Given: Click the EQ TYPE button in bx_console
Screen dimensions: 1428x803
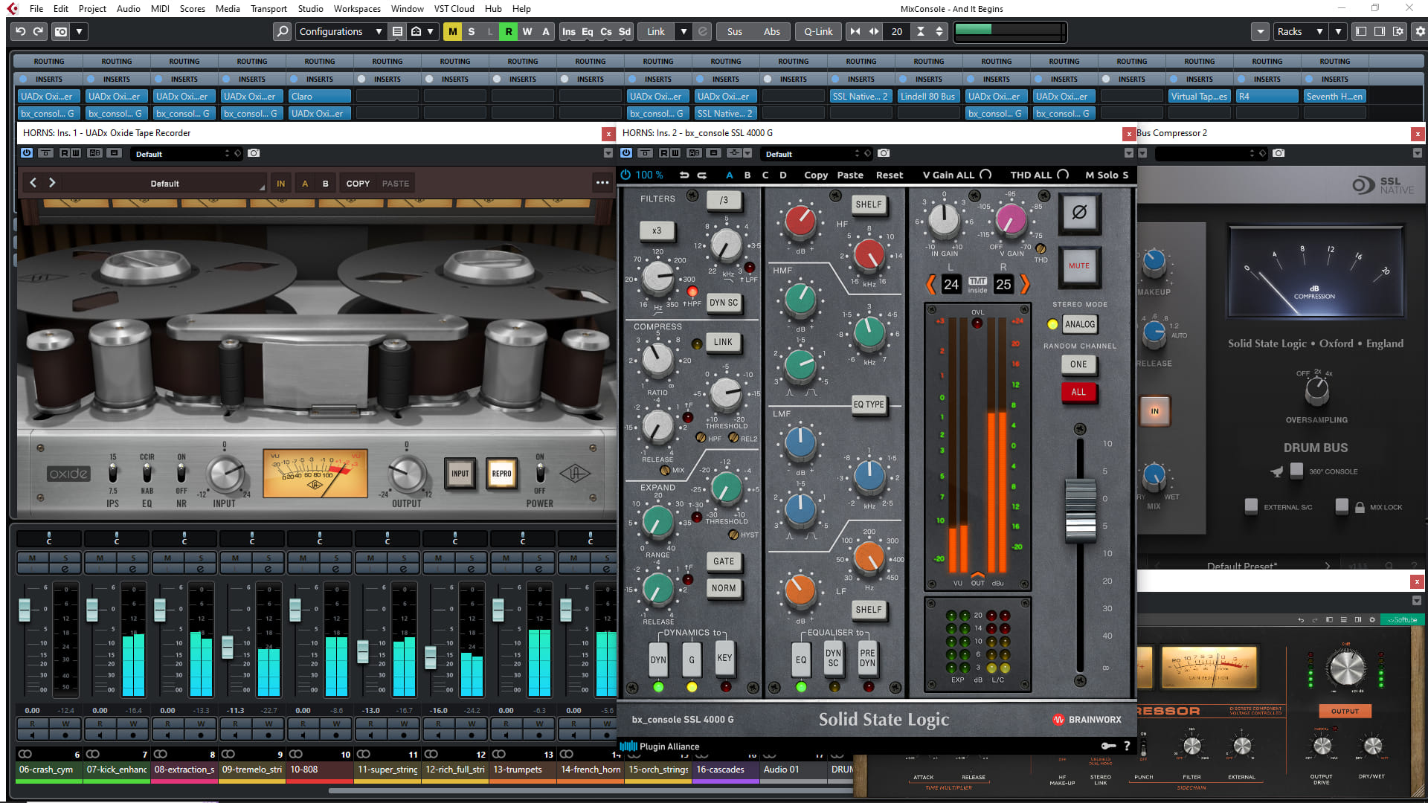Looking at the screenshot, I should pos(869,404).
